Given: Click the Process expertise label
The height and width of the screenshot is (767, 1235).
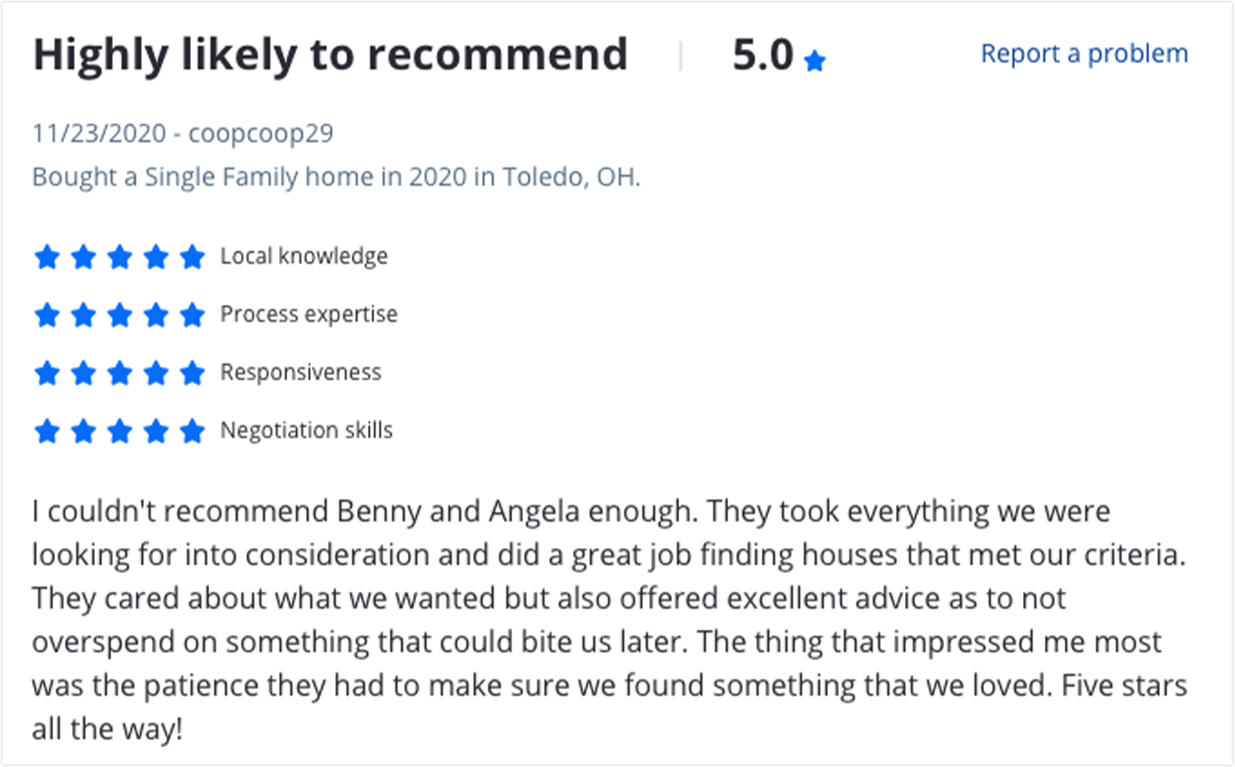Looking at the screenshot, I should pyautogui.click(x=309, y=314).
